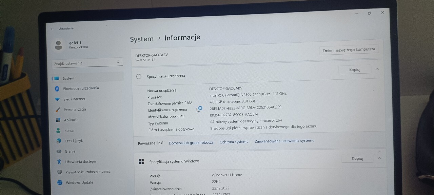Open Ułatwienia dostępu accessibility icon
Viewport: 434px width, 195px height.
pos(59,162)
